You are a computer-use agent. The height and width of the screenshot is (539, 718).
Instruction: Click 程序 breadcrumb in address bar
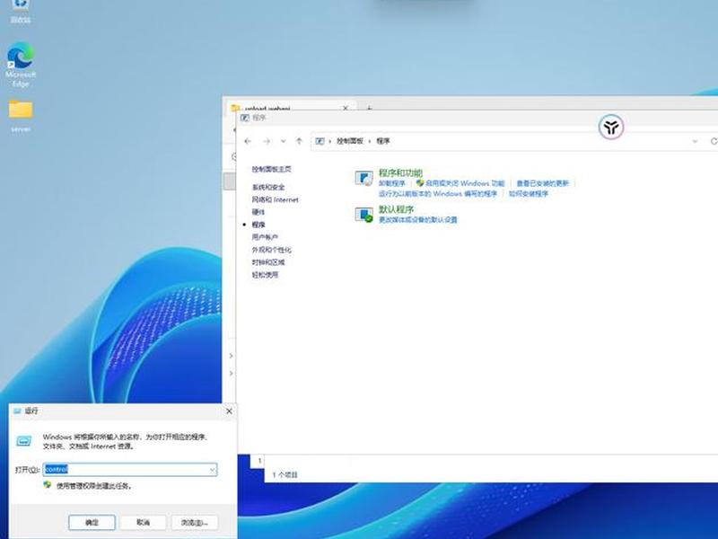[383, 141]
